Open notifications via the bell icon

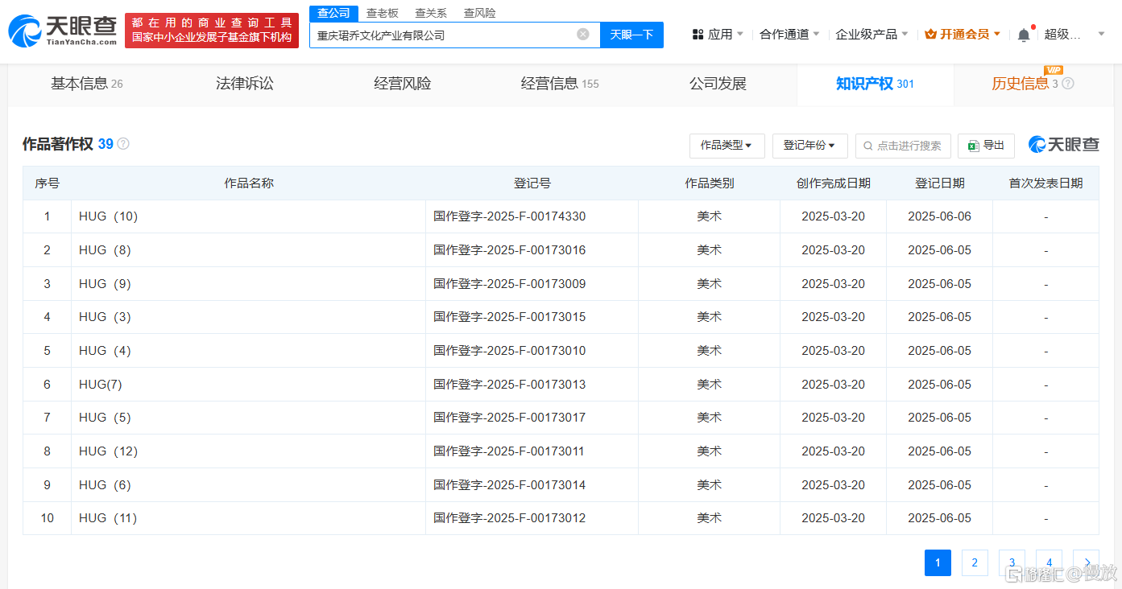tap(1024, 35)
